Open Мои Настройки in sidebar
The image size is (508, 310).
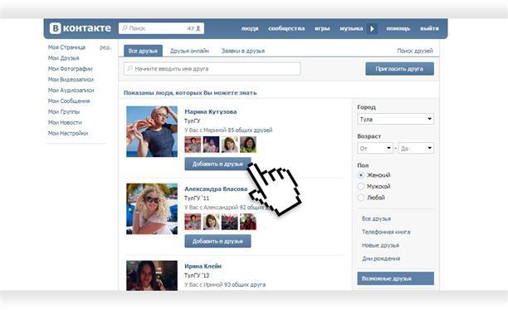tap(68, 133)
